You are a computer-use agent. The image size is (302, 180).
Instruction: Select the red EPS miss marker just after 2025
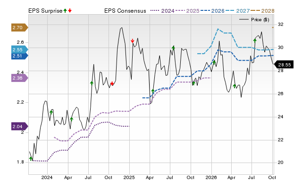click(133, 41)
